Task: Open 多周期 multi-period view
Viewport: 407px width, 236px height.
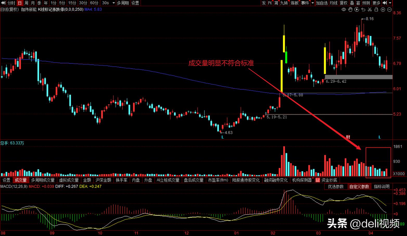Action: pos(123,3)
